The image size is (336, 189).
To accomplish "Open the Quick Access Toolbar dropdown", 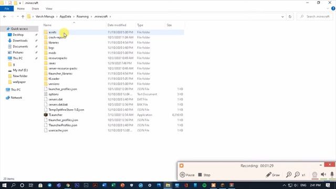I will (20, 3).
